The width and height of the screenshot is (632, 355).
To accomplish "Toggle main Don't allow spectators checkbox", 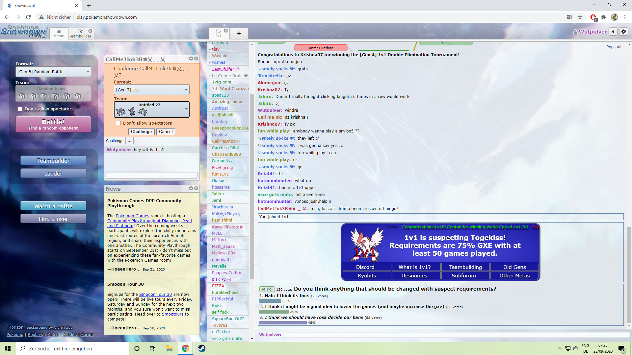I will coord(20,109).
